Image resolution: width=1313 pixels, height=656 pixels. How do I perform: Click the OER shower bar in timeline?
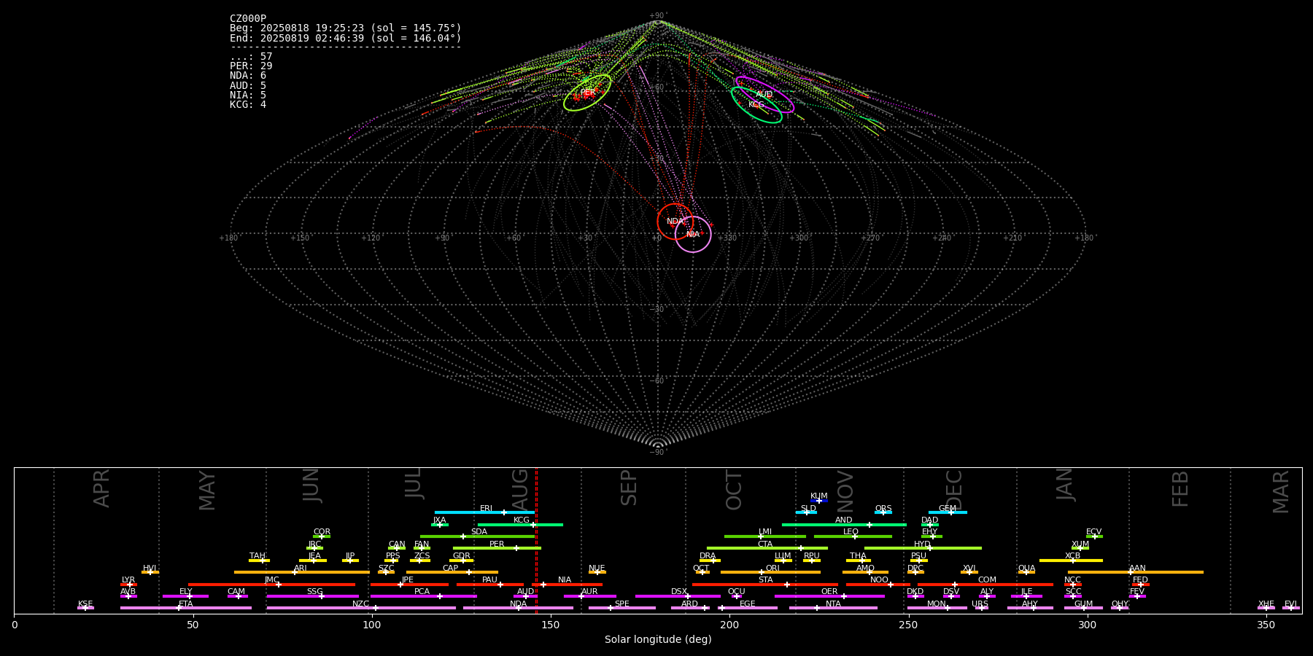(829, 596)
